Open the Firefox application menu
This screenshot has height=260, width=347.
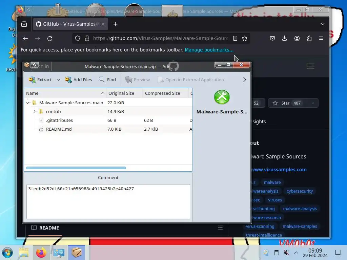(321, 38)
